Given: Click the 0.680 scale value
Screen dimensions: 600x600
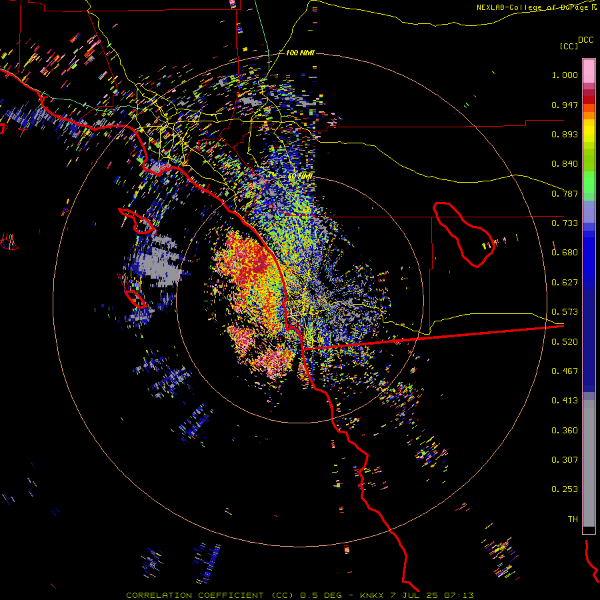Looking at the screenshot, I should 565,253.
